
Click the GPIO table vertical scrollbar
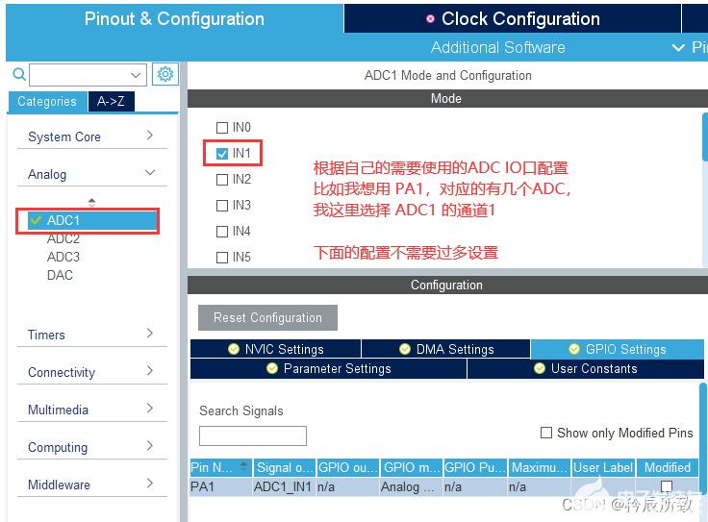tap(703, 440)
